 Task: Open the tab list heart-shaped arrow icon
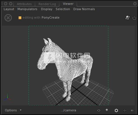tap(11, 4)
